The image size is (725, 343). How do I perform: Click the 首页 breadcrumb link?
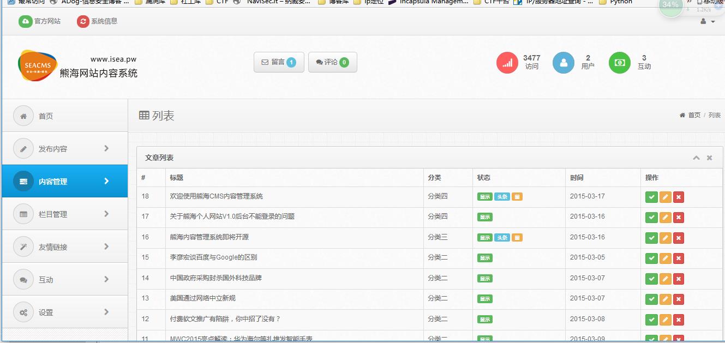(694, 115)
